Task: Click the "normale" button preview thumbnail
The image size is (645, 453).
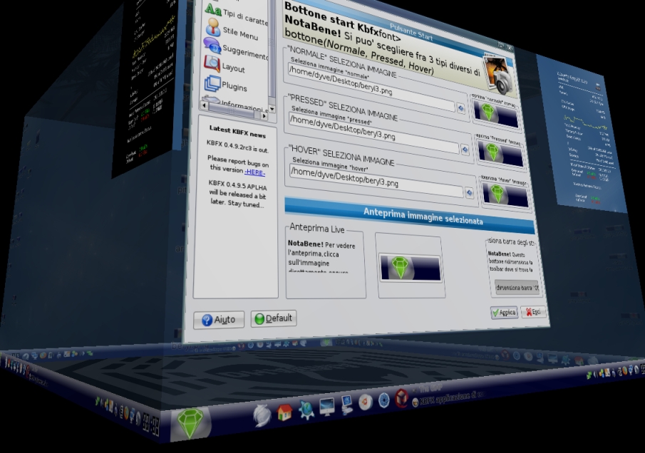Action: pos(495,113)
